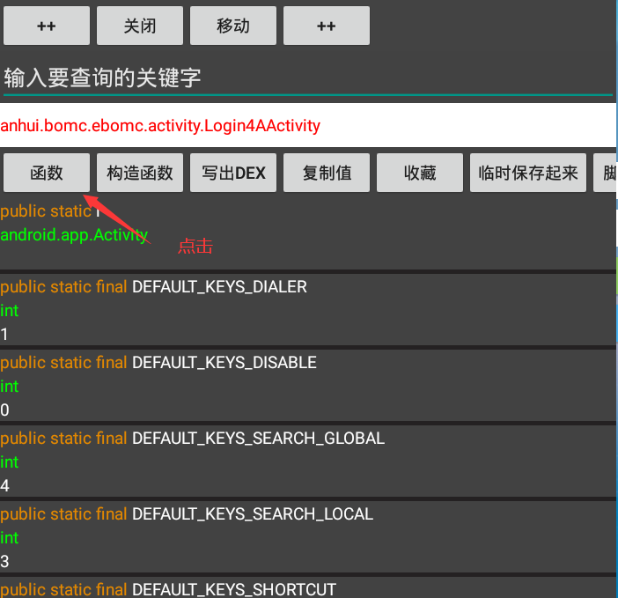This screenshot has height=598, width=618.
Task: Tap the 移动 button
Action: (x=233, y=26)
